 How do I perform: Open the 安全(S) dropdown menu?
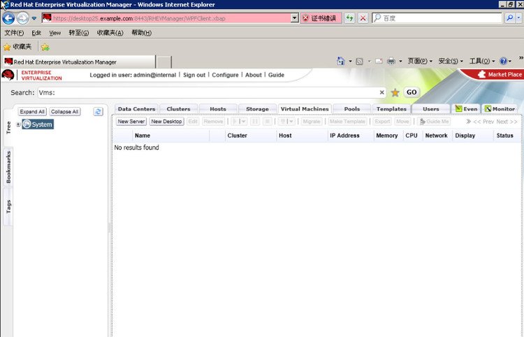click(451, 62)
